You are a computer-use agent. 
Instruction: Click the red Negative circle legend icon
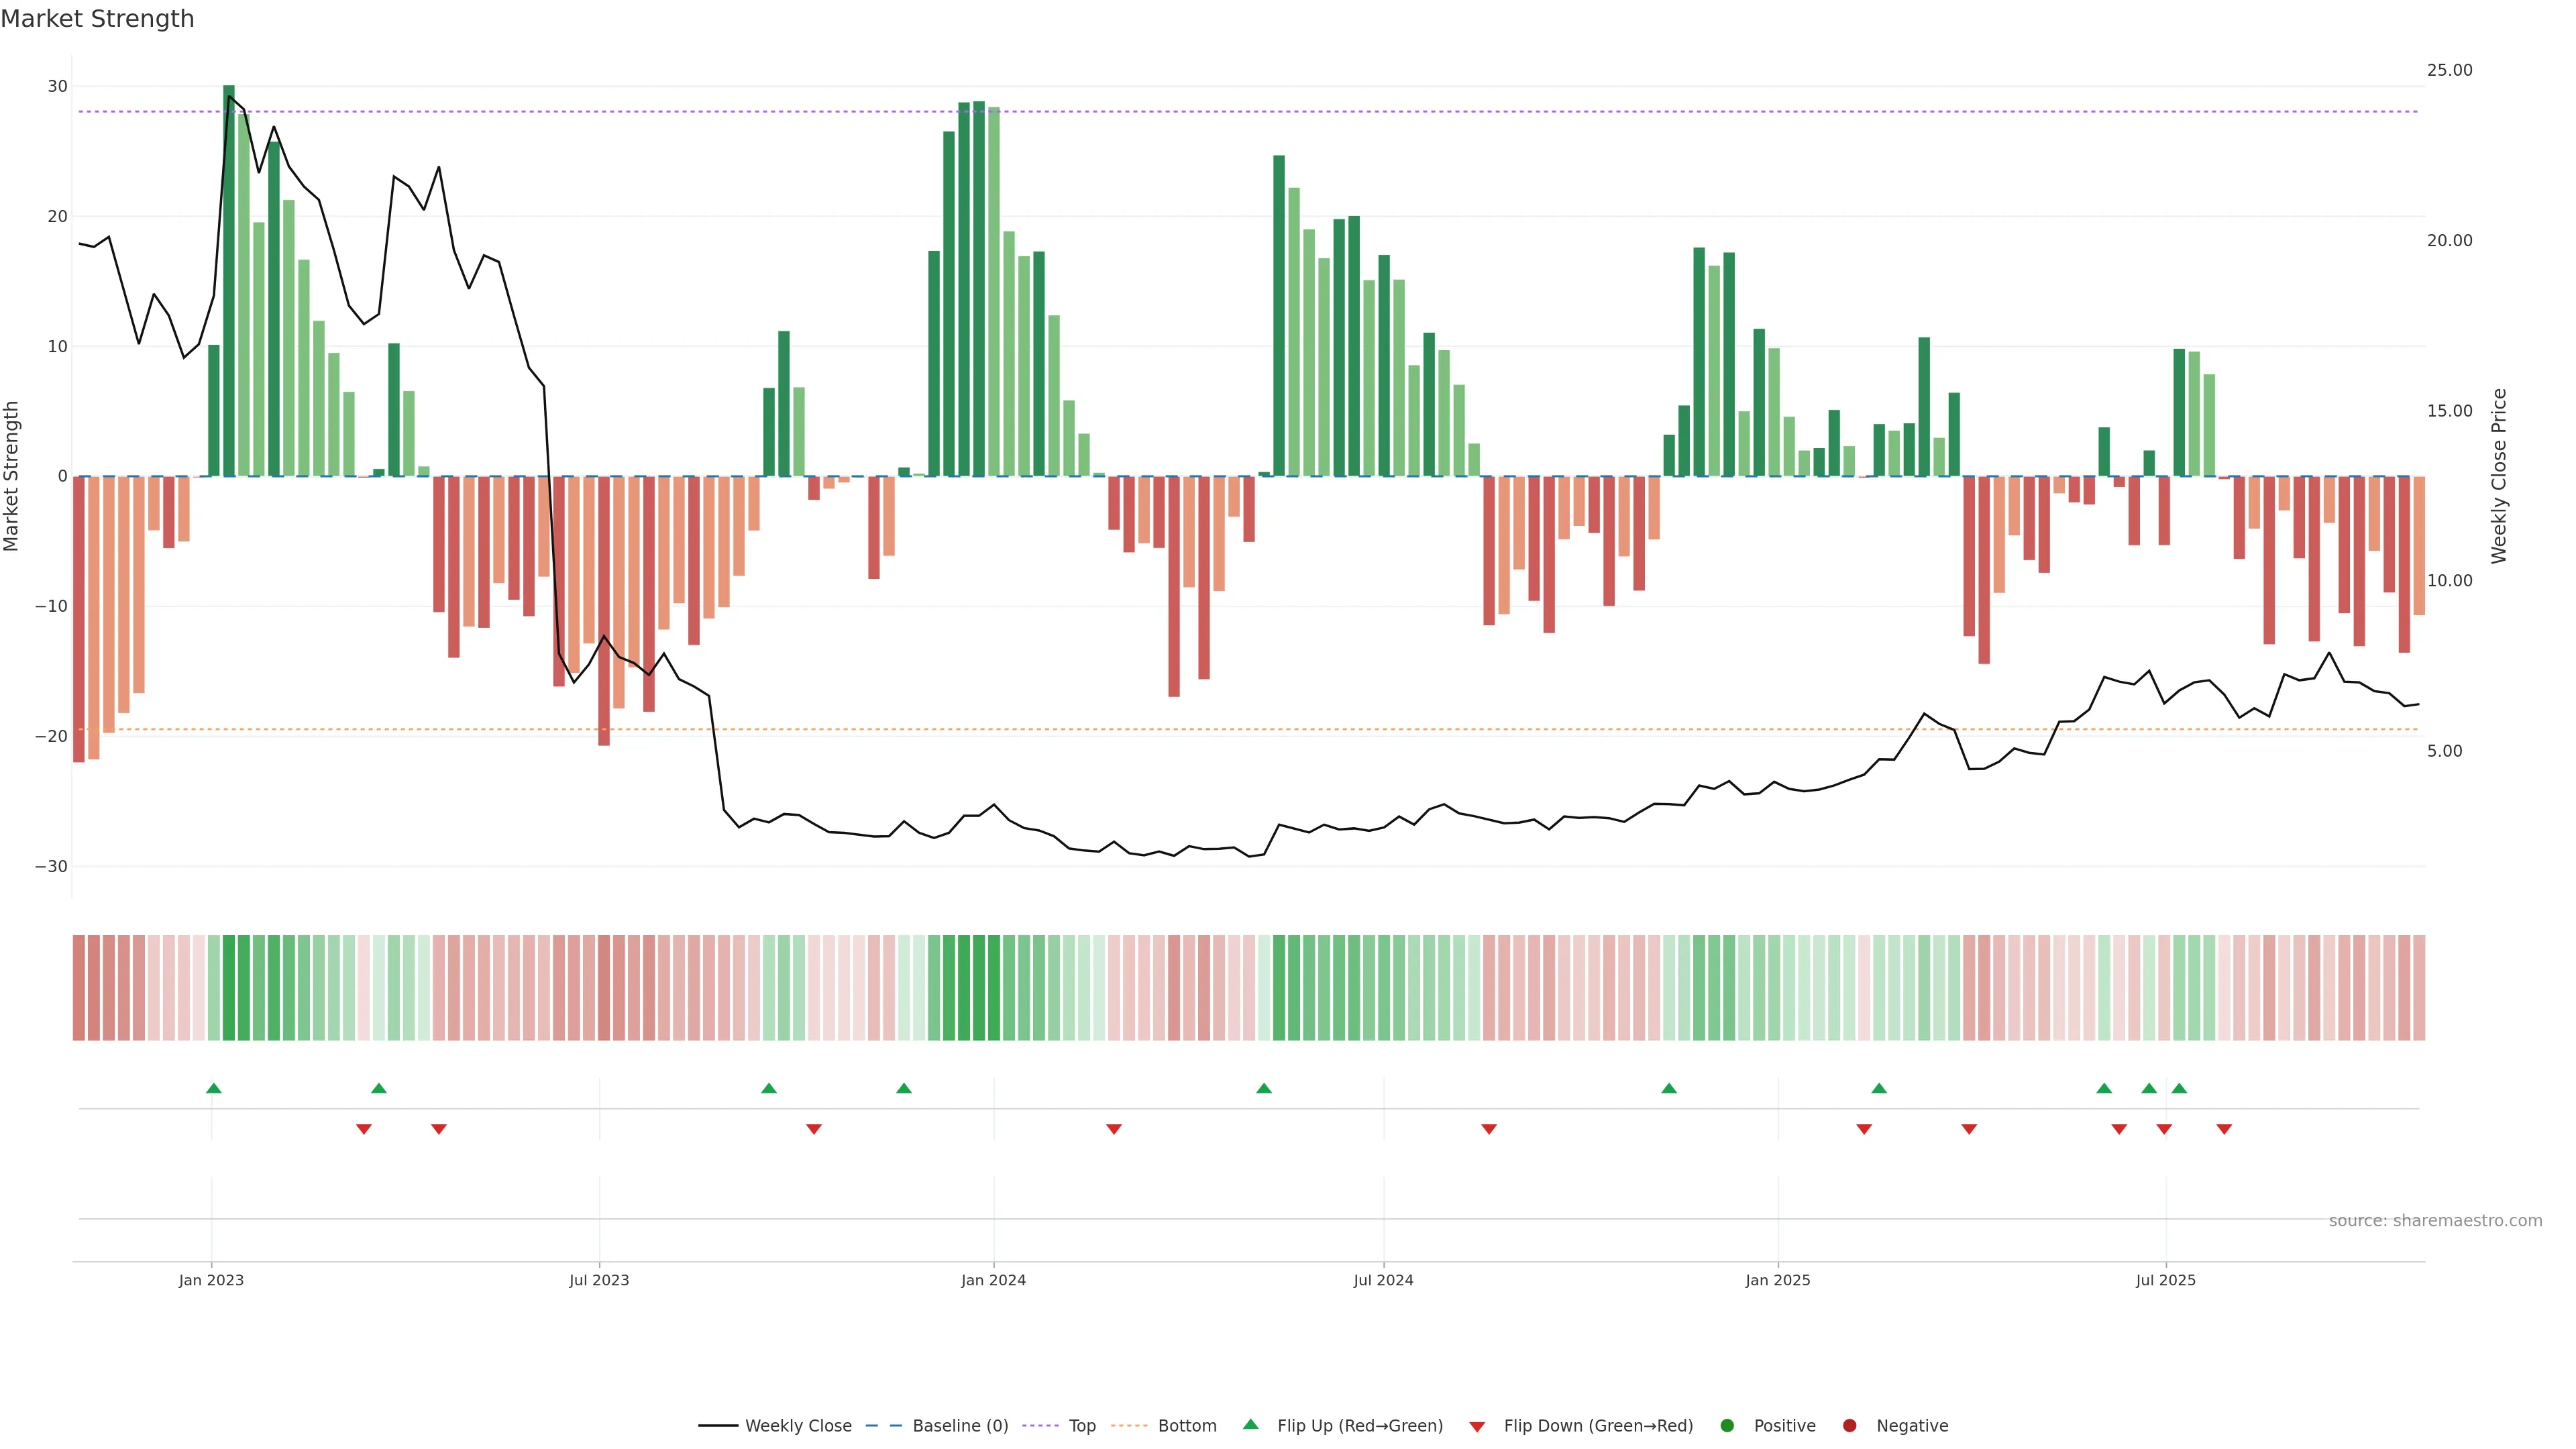(x=1849, y=1426)
